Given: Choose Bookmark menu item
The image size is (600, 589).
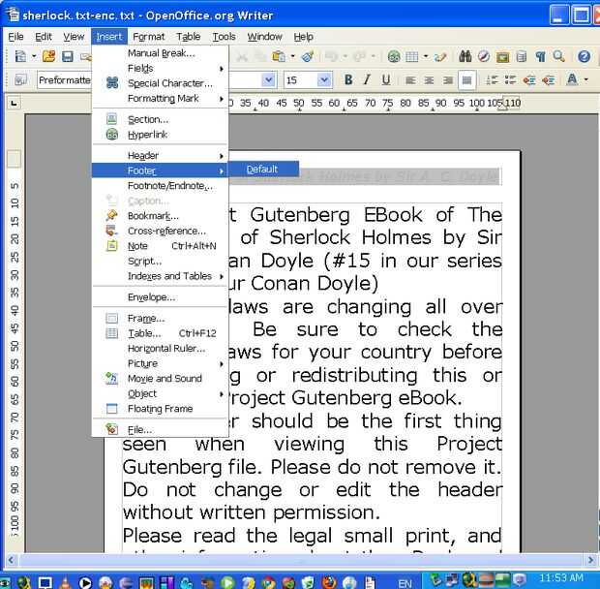Looking at the screenshot, I should pyautogui.click(x=161, y=216).
